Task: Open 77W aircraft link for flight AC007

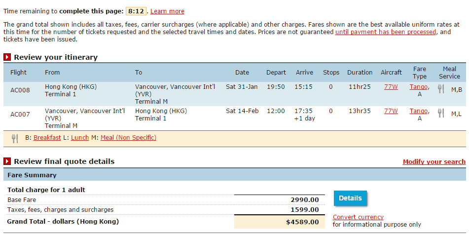Action: point(391,111)
